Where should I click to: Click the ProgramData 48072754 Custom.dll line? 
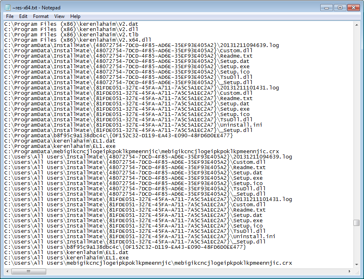(128, 51)
